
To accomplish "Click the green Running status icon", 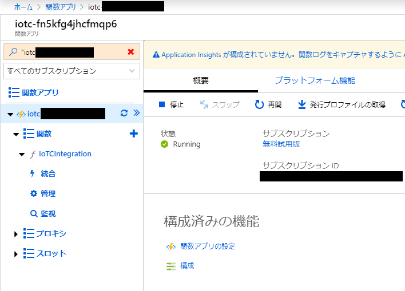I will (164, 144).
